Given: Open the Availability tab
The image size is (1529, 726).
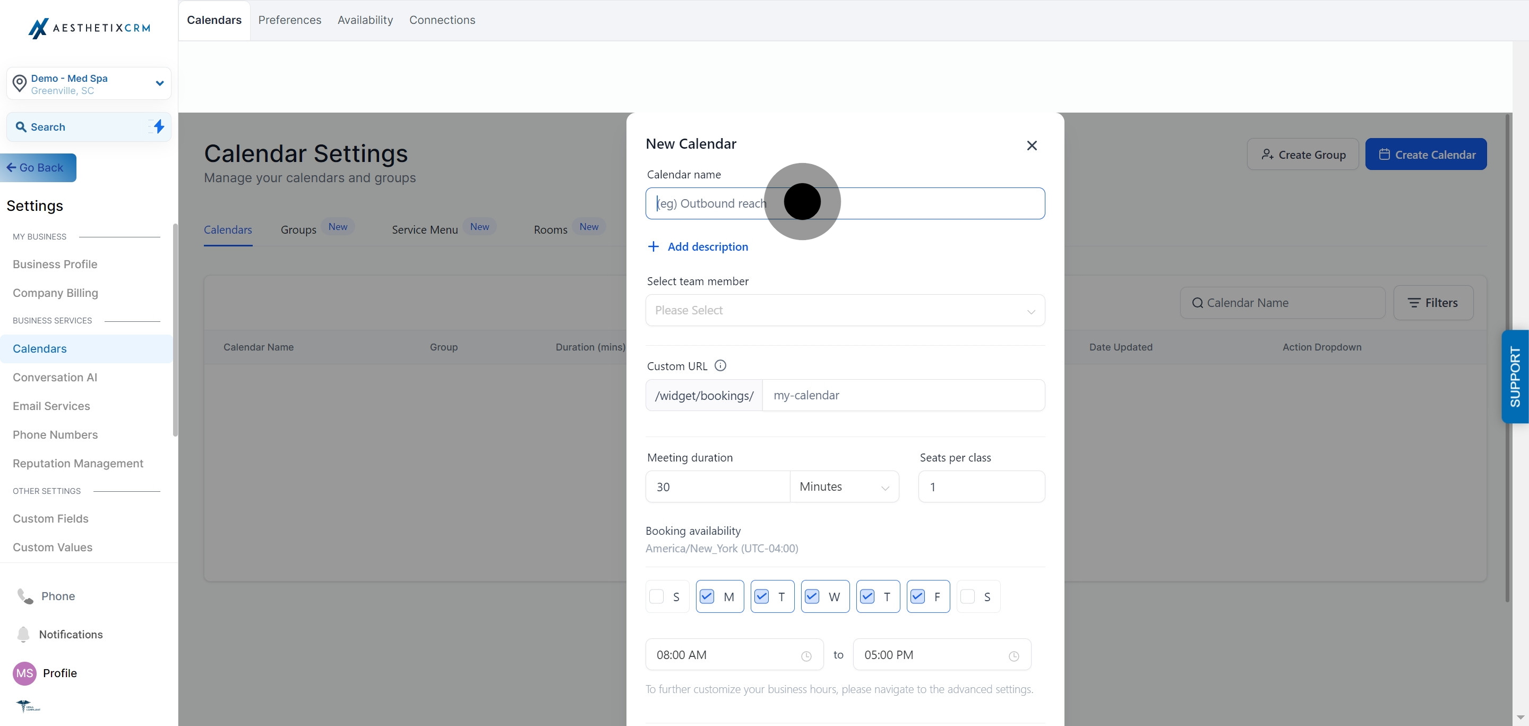Looking at the screenshot, I should [365, 20].
